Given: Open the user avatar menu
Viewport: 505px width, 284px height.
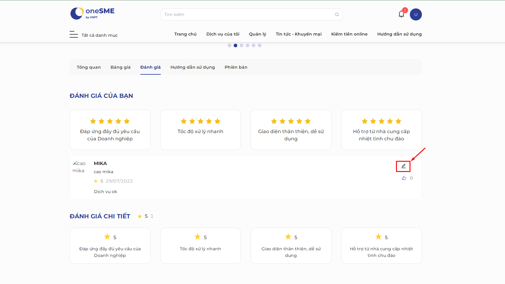Looking at the screenshot, I should pos(416,14).
